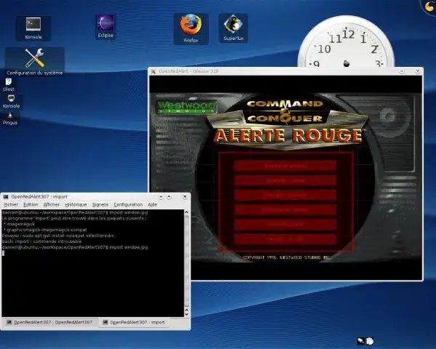Image resolution: width=436 pixels, height=349 pixels.
Task: Select the Pingus desktop shortcut
Action: [10, 119]
